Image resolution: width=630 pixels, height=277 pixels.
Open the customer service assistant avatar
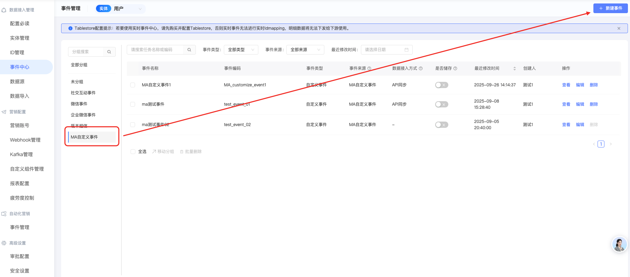pos(620,245)
